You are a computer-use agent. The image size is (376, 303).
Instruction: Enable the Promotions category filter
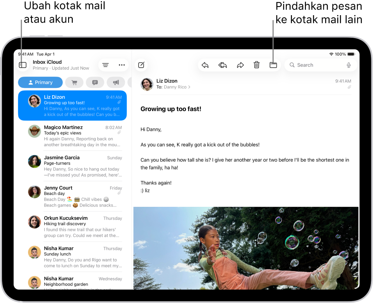(116, 82)
